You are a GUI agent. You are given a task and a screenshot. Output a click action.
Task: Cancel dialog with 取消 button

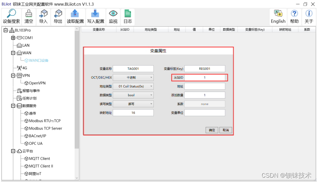pyautogui.click(x=226, y=130)
